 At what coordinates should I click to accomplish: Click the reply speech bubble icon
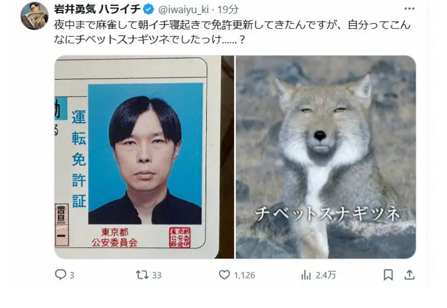60,274
